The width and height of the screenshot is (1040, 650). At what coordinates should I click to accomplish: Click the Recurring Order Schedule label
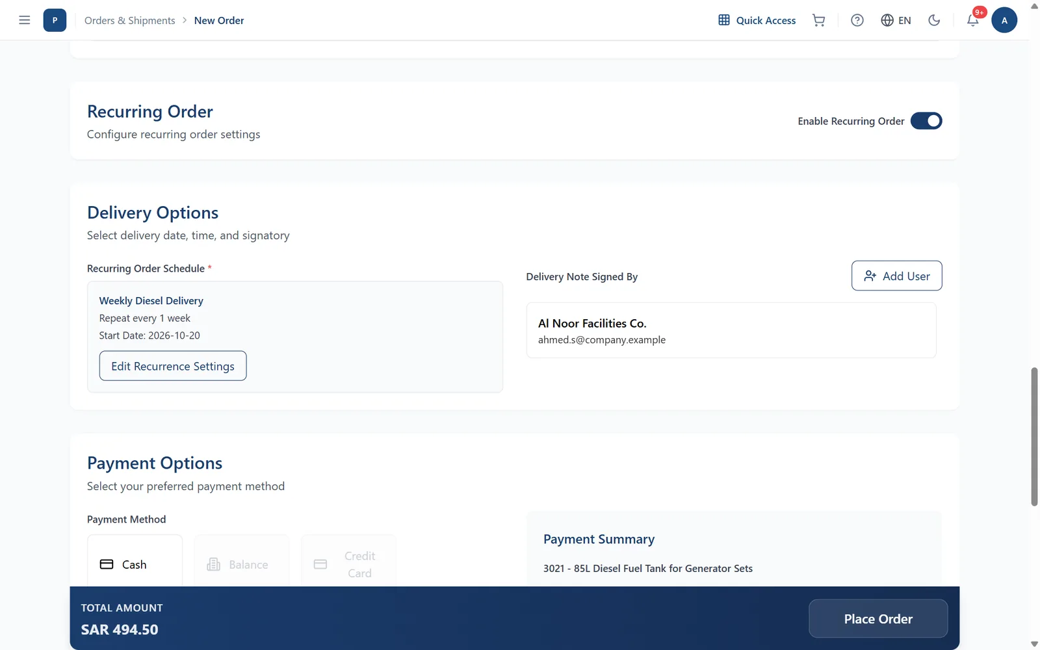pos(146,268)
